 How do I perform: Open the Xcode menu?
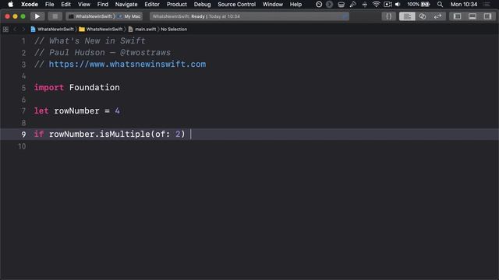point(30,4)
